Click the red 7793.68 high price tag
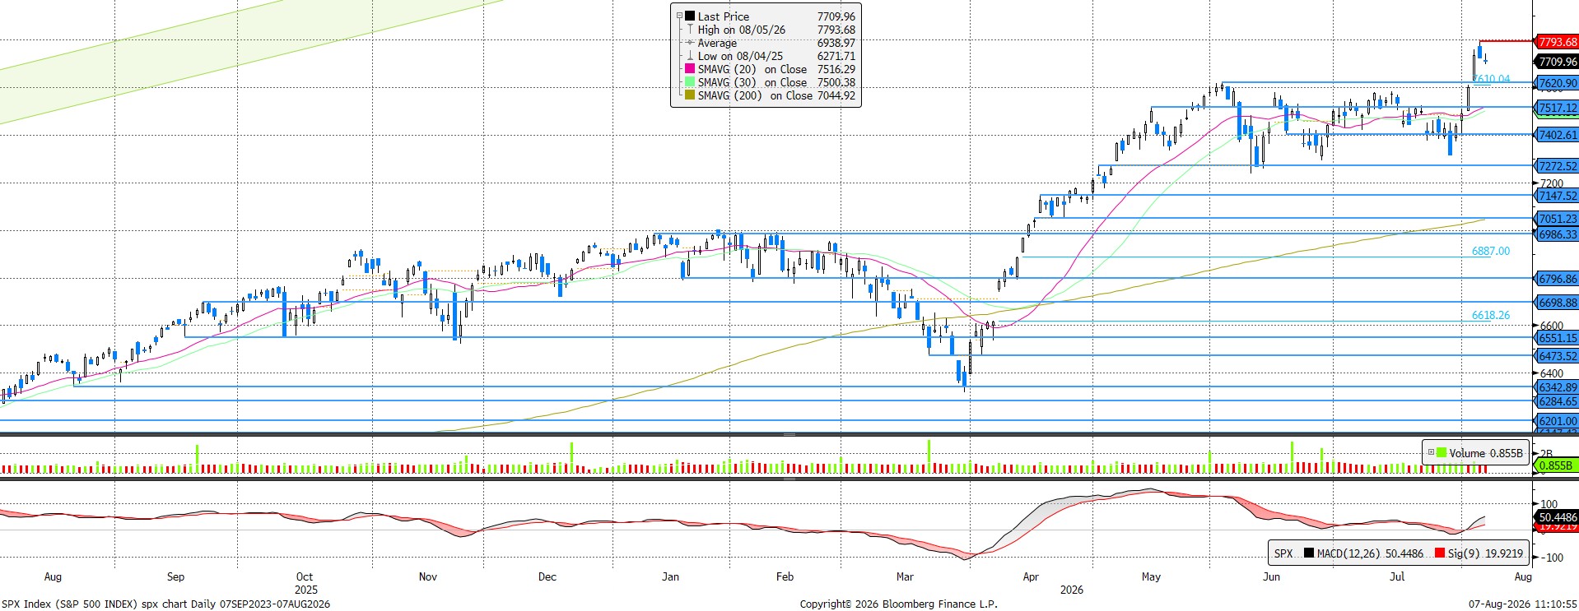Viewport: 1579px width, 611px height. (1556, 42)
